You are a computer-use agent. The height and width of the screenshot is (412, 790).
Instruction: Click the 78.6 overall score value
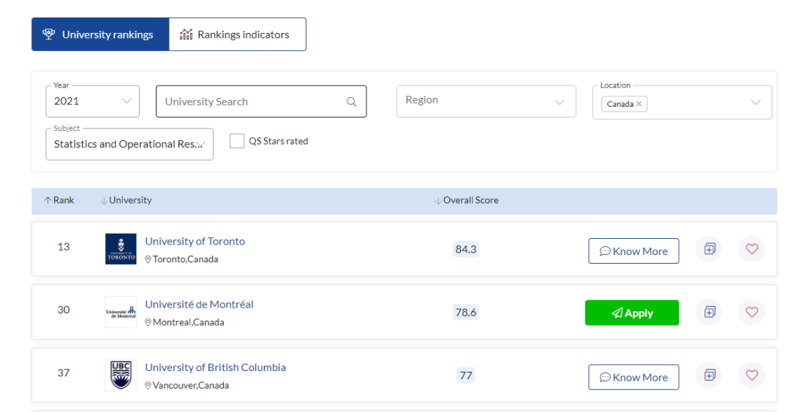click(465, 313)
